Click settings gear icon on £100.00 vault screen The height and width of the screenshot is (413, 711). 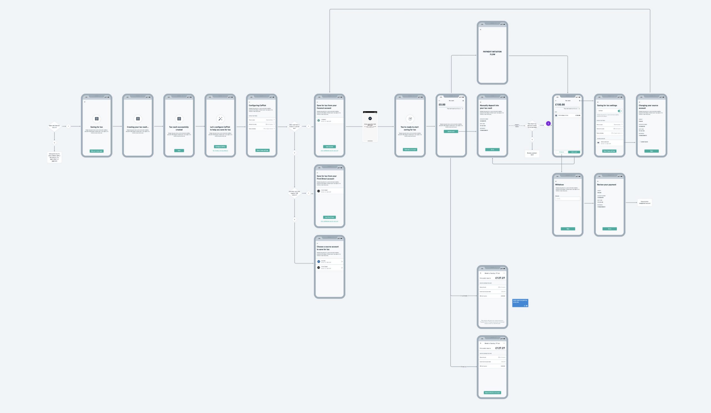point(580,101)
